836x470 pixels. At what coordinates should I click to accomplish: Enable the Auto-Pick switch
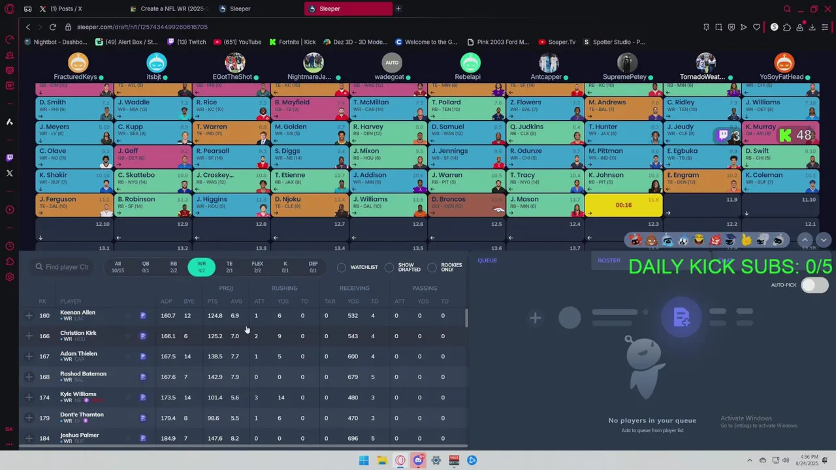tap(814, 285)
